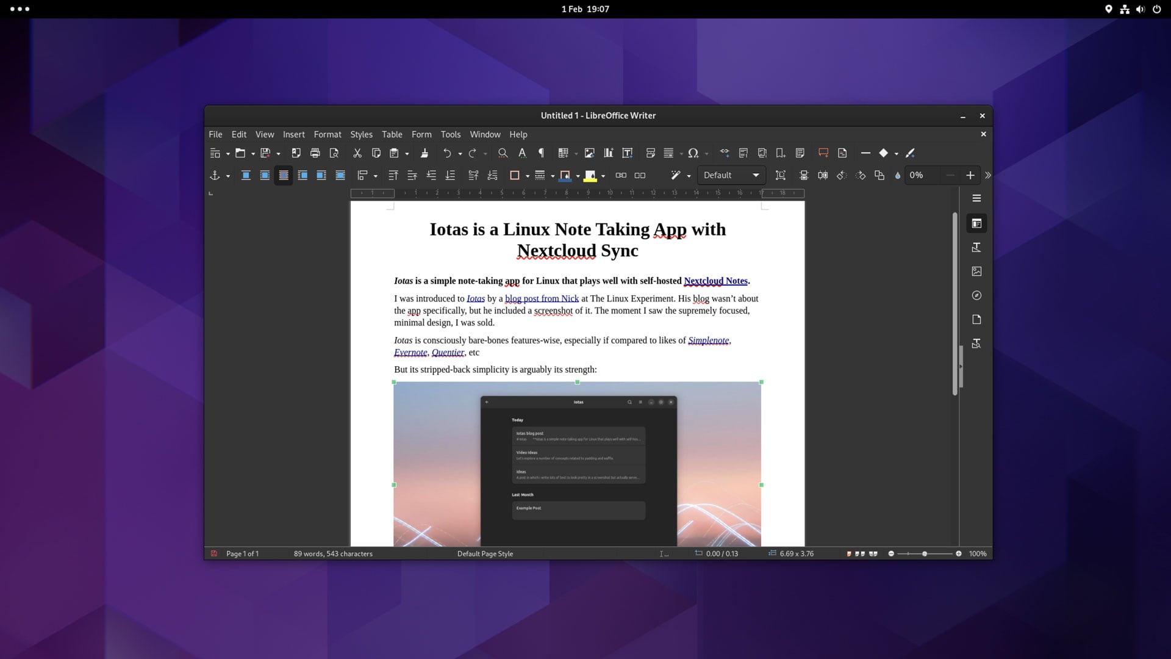Click the Link Frames icon
This screenshot has height=659, width=1171.
click(x=621, y=176)
